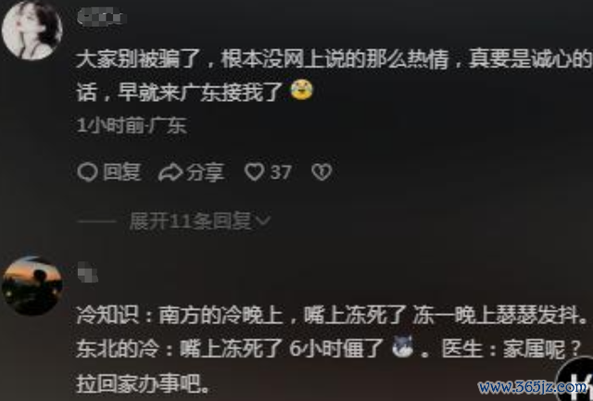Click the chevron next to 展开11条回复

(263, 220)
